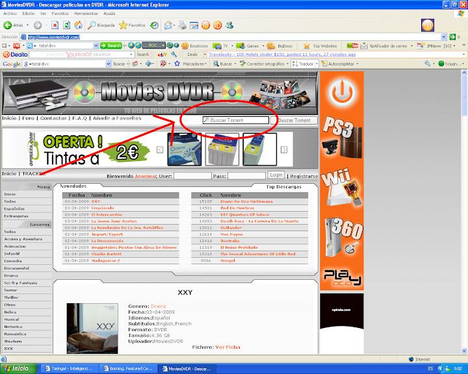Viewport: 468px width, 374px height.
Task: Open the Registrarse link
Action: coord(304,176)
